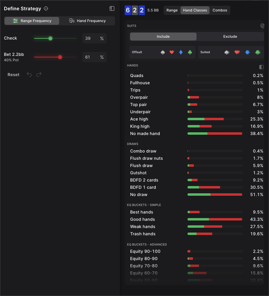
Task: Click the Bet percentage input showing 61
Action: (x=94, y=57)
